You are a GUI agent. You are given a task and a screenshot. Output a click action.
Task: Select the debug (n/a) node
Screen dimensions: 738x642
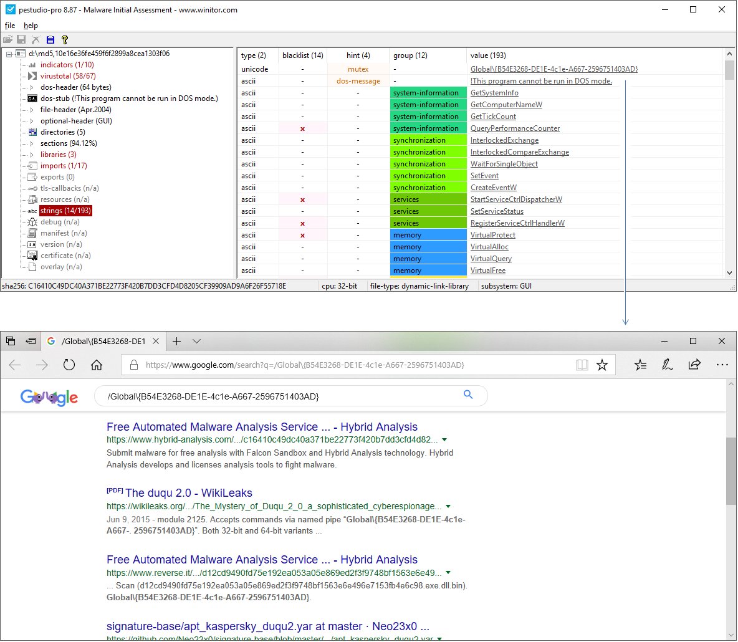(x=60, y=222)
